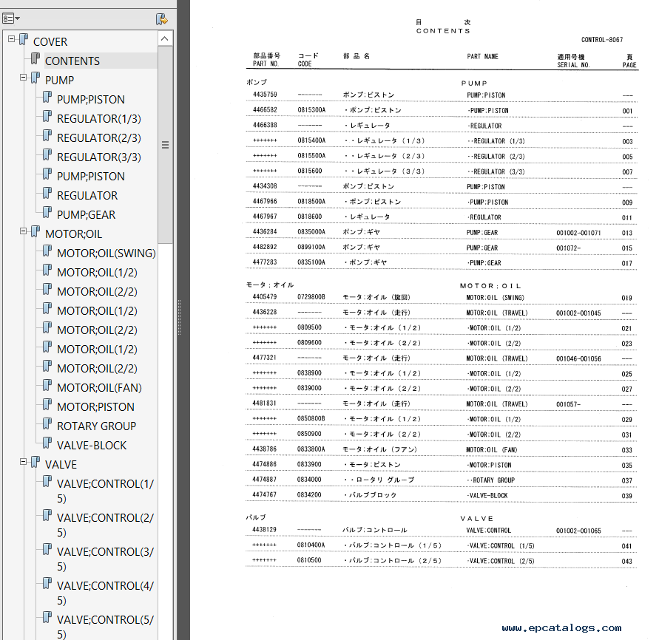Click the REGULATOR(3/3) bookmark icon

click(x=47, y=155)
